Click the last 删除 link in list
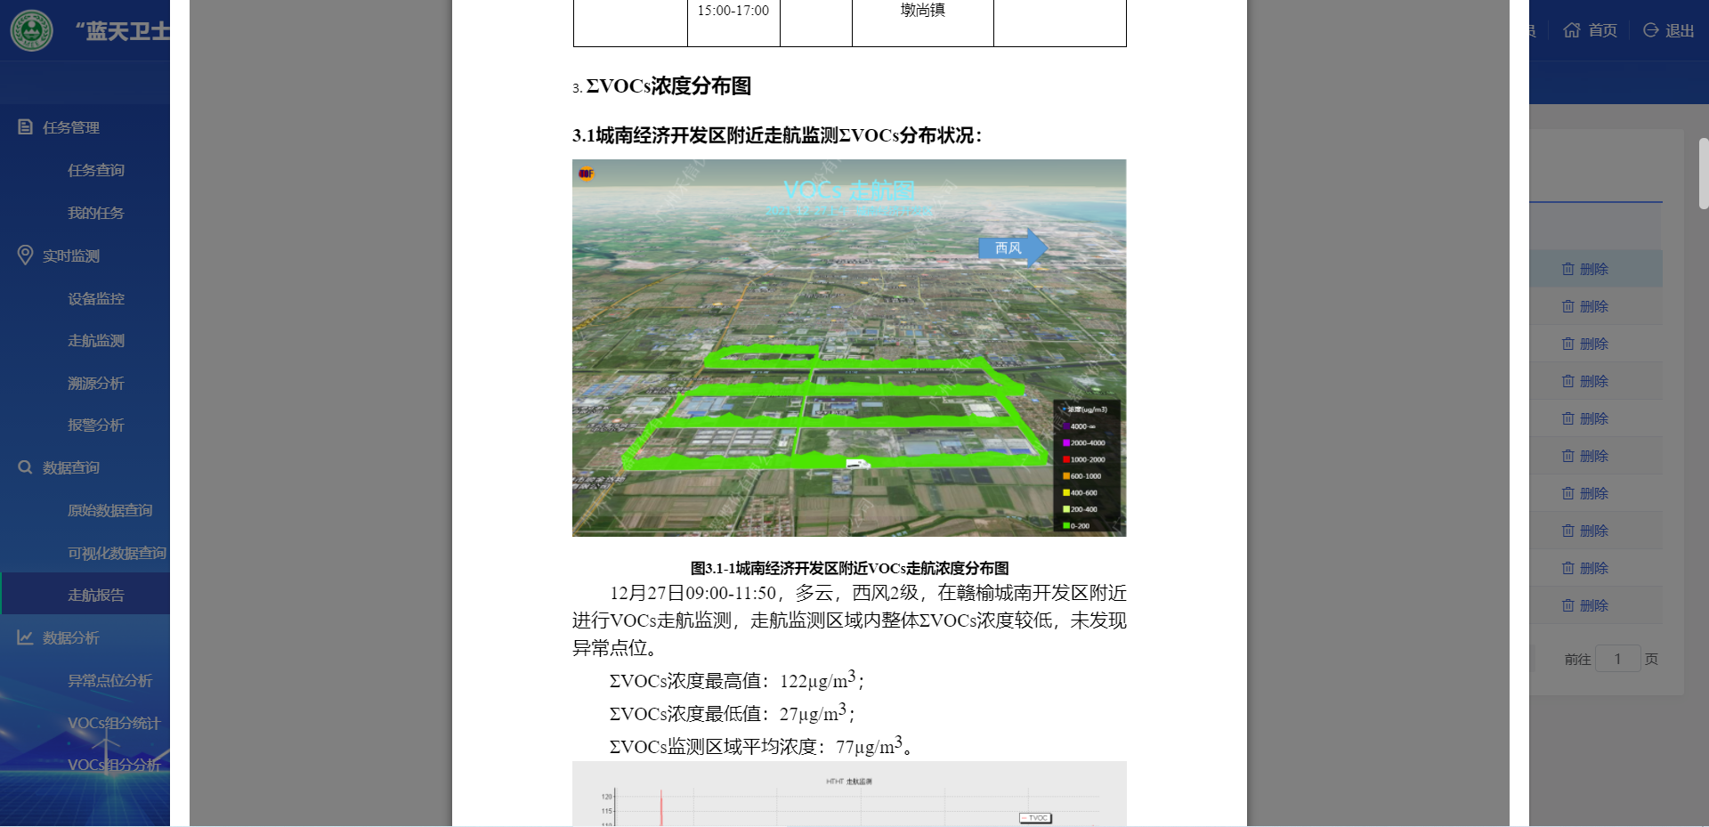 (1585, 605)
